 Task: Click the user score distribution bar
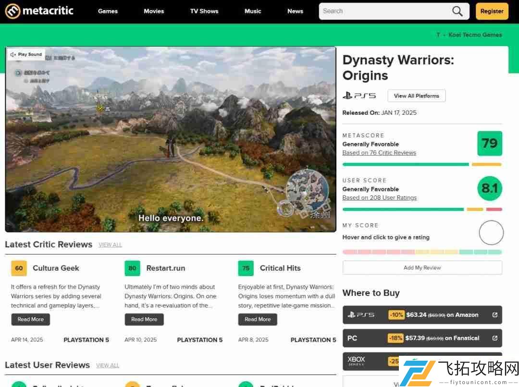(x=422, y=209)
